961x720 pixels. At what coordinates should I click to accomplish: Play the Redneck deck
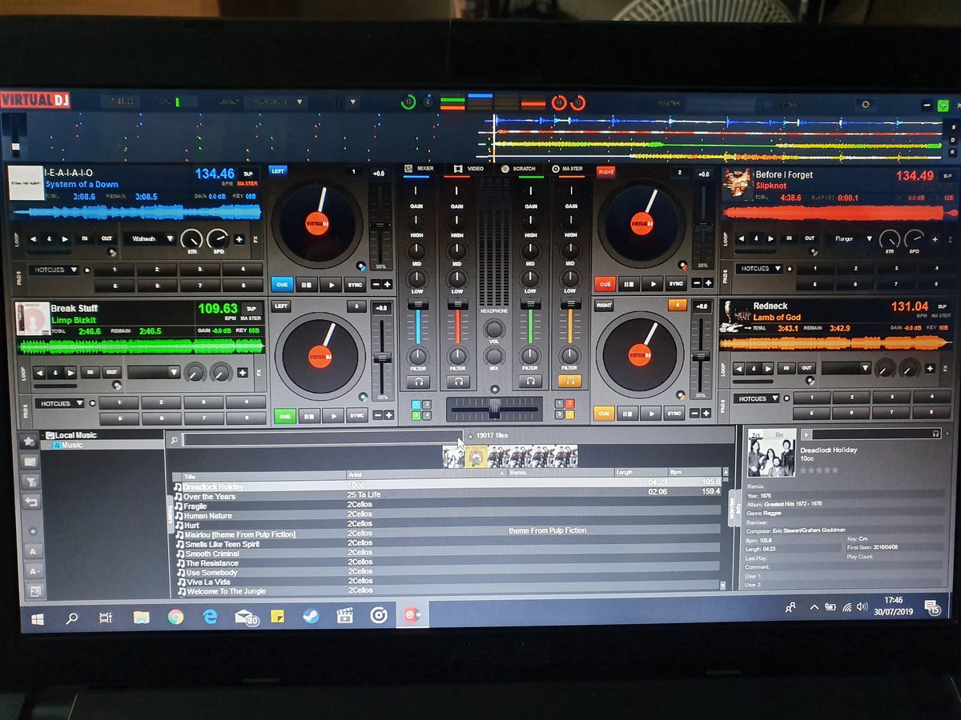(x=652, y=414)
